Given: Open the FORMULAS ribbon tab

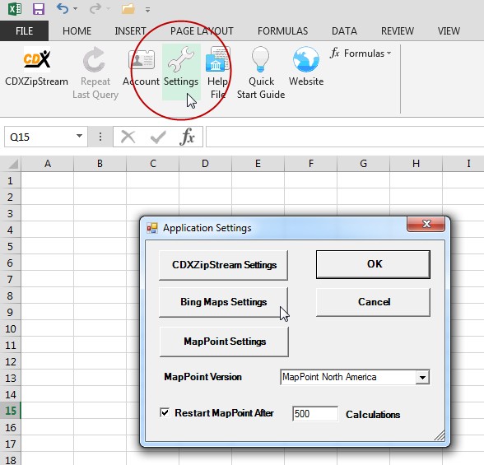Looking at the screenshot, I should (283, 30).
